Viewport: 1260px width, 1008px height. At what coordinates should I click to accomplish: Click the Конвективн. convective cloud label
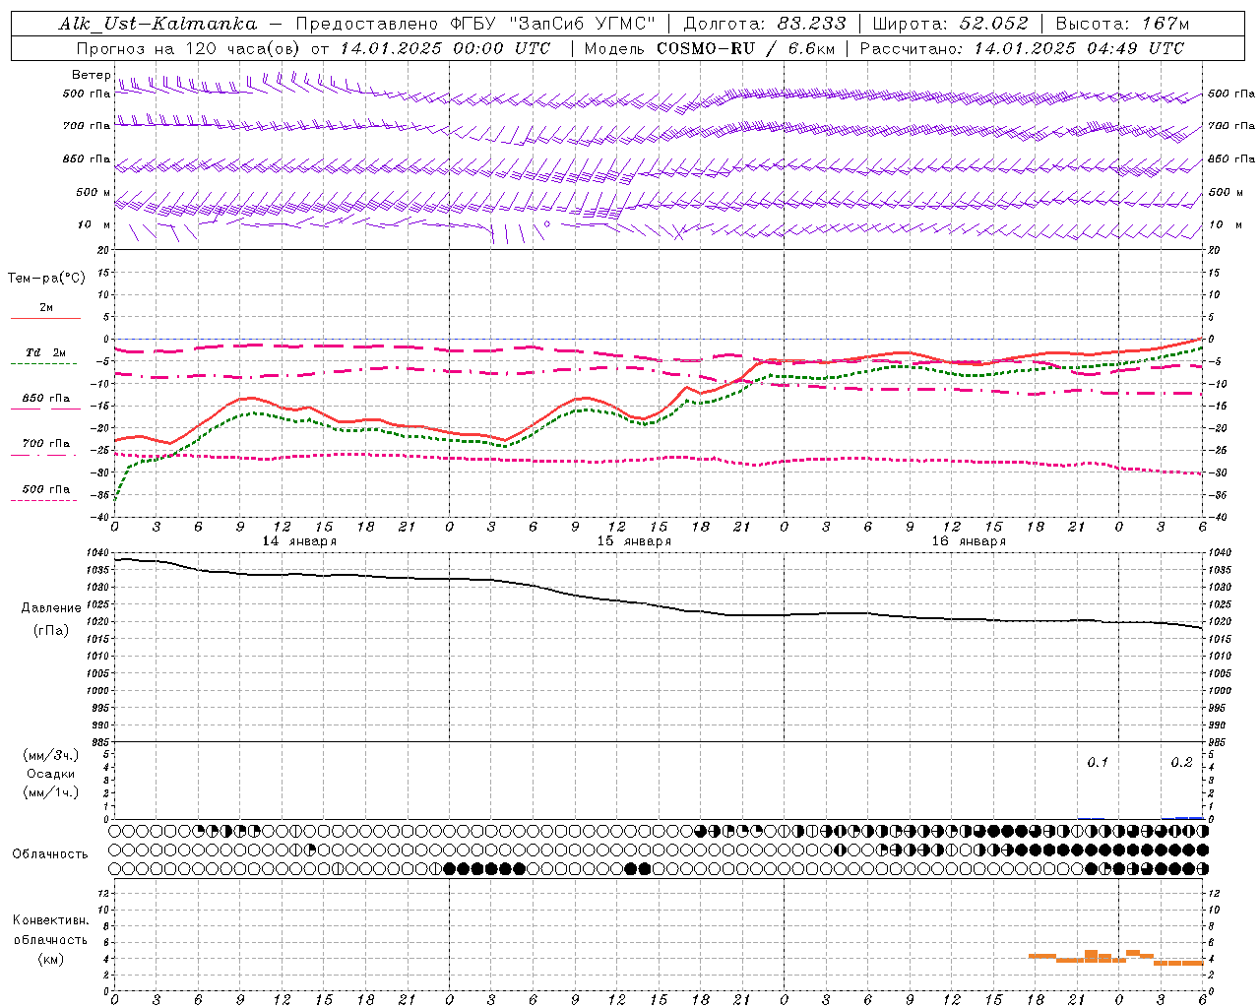pos(51,920)
